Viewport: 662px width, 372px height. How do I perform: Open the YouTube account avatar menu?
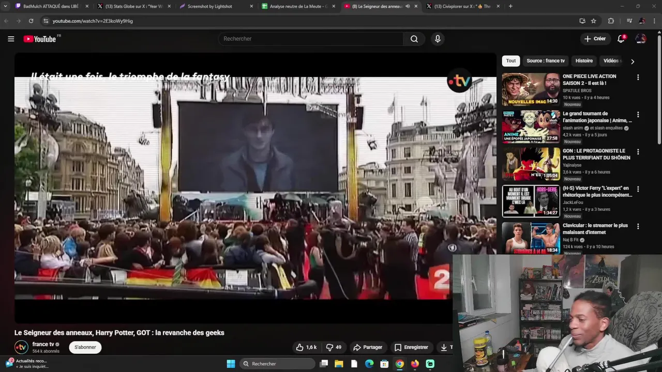point(641,39)
